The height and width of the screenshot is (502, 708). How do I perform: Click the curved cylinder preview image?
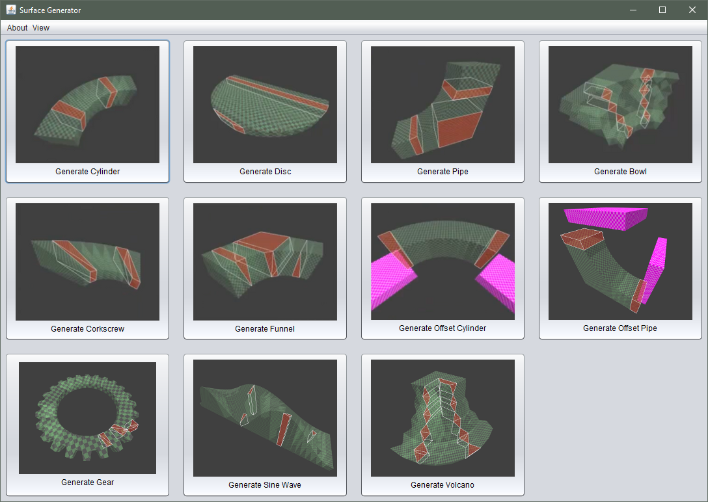point(87,104)
